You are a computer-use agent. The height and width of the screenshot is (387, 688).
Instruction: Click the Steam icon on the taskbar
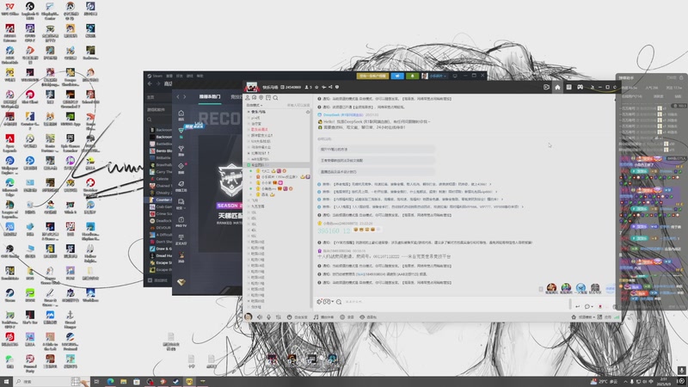tap(176, 382)
